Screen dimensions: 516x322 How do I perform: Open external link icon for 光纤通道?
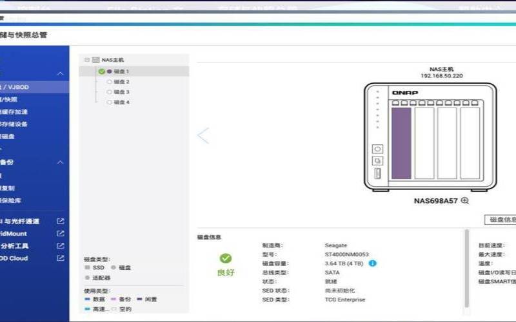click(x=60, y=221)
